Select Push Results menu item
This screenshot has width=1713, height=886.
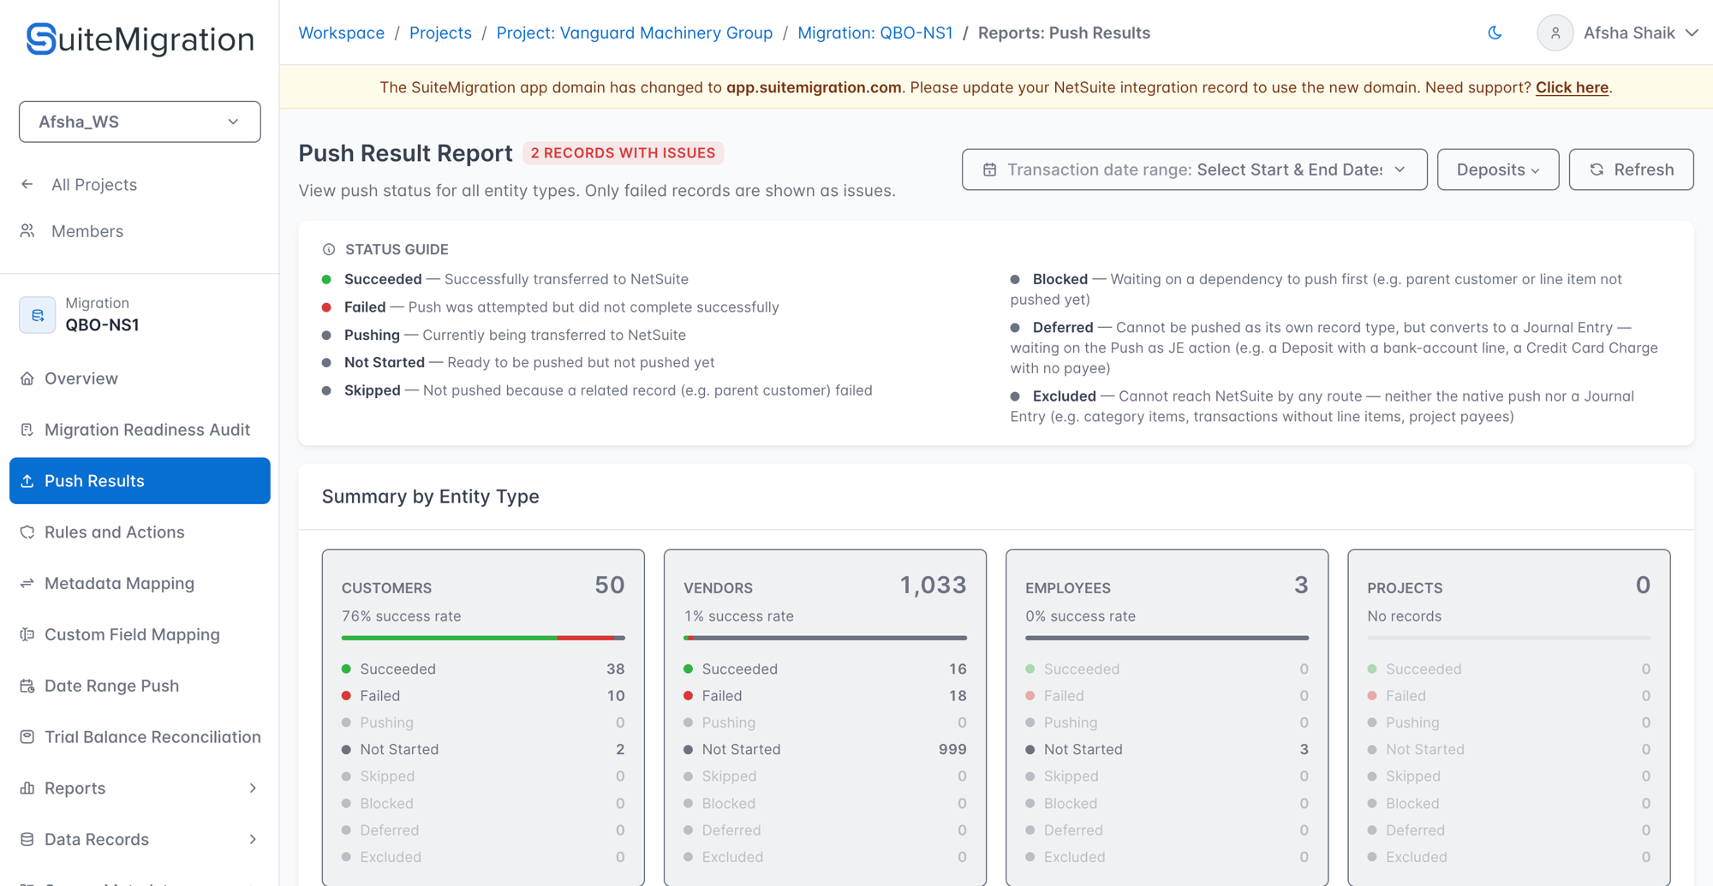point(140,481)
